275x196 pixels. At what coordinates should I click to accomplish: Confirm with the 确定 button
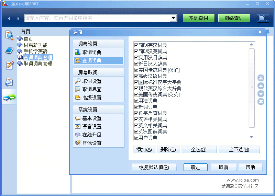[x=195, y=167]
